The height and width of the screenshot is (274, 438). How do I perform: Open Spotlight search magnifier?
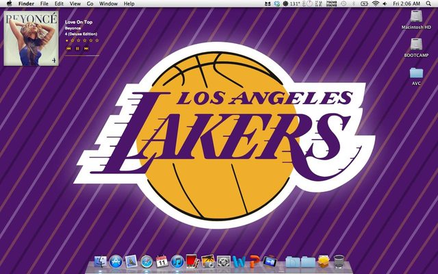tap(428, 3)
